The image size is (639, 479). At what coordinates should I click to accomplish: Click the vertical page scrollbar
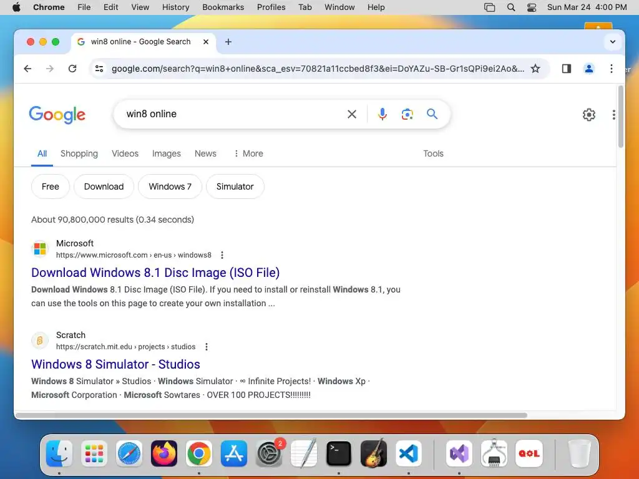621,117
